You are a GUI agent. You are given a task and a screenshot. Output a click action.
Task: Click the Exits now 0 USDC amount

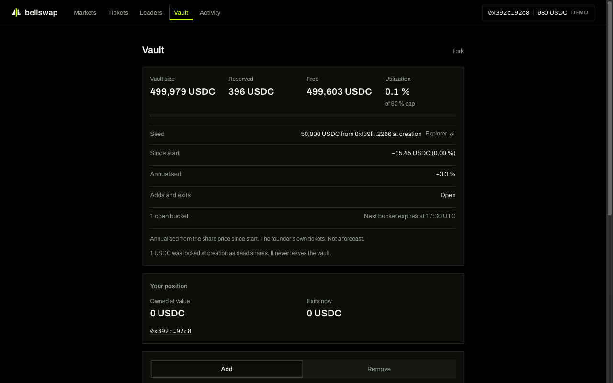coord(324,313)
